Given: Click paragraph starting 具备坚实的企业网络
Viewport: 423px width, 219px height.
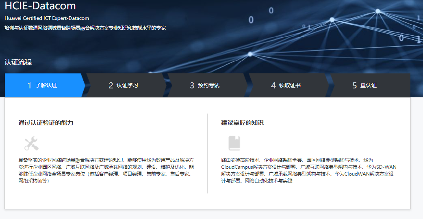Looking at the screenshot, I should click(x=106, y=170).
